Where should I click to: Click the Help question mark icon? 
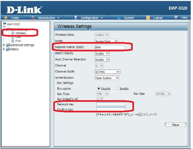(x=176, y=17)
